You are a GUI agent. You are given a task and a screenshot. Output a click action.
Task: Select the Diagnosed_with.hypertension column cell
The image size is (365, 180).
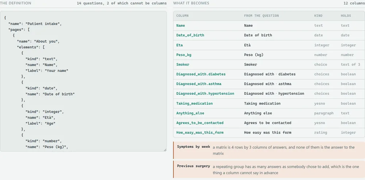[205, 94]
